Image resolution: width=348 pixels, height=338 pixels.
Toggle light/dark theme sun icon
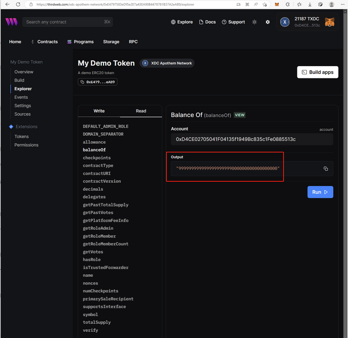click(254, 22)
